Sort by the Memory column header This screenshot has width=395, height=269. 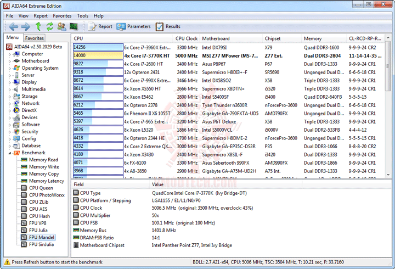click(x=324, y=38)
